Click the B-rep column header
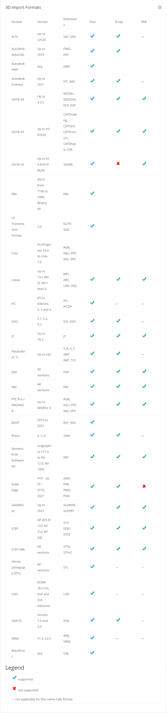The width and height of the screenshot is (167, 713). pyautogui.click(x=119, y=22)
